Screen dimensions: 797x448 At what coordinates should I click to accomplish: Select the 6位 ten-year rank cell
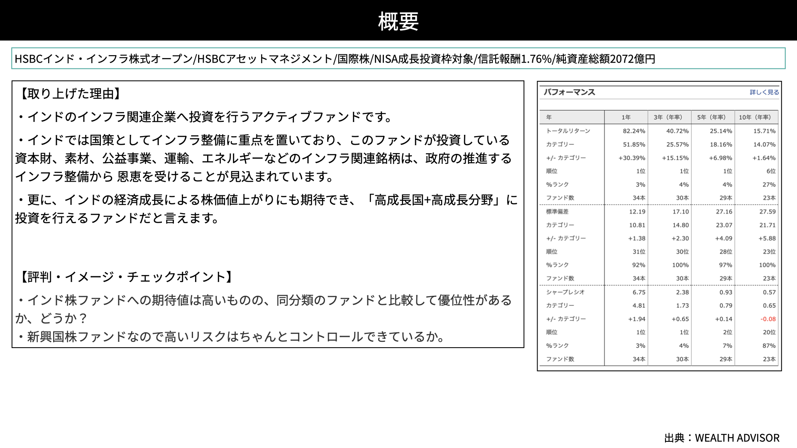(771, 171)
